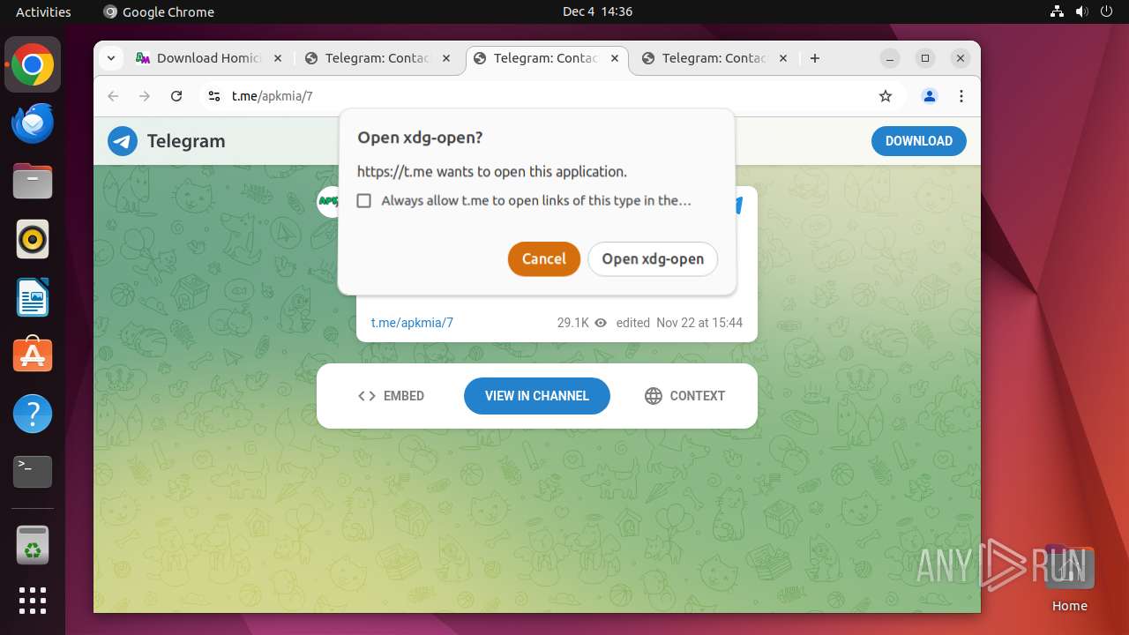Click Open xdg-open button

[x=653, y=259]
